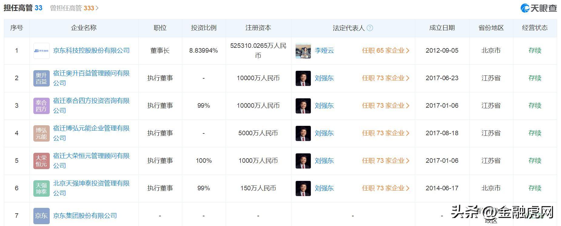This screenshot has width=561, height=226.
Task: Select the 投资比例 column header
Action: click(204, 28)
